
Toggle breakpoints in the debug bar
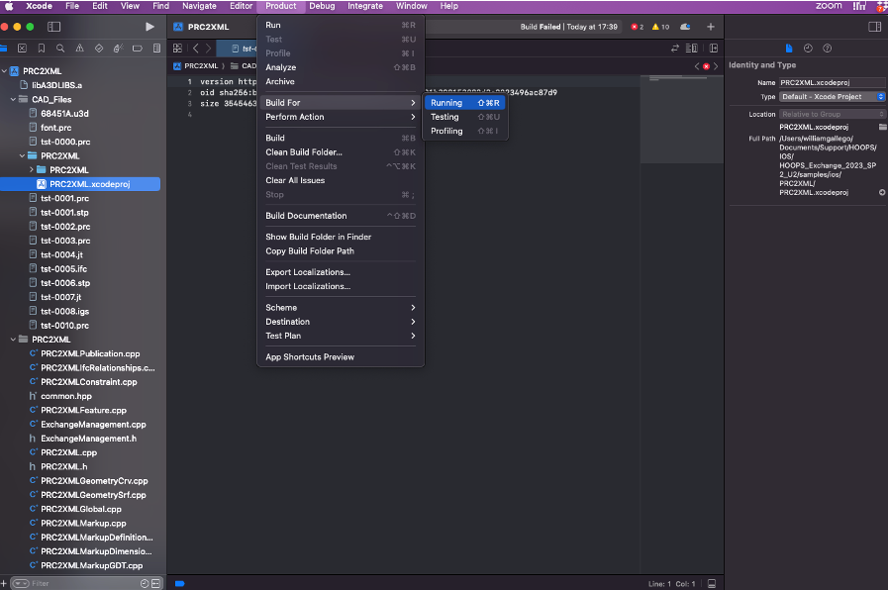point(179,583)
